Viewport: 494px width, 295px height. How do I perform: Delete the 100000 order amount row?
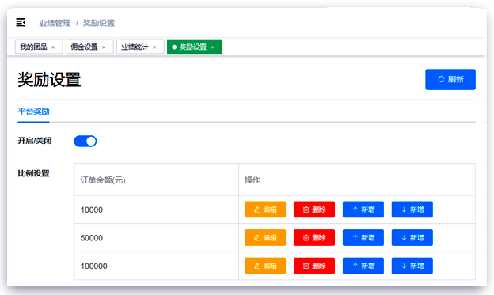pos(314,266)
